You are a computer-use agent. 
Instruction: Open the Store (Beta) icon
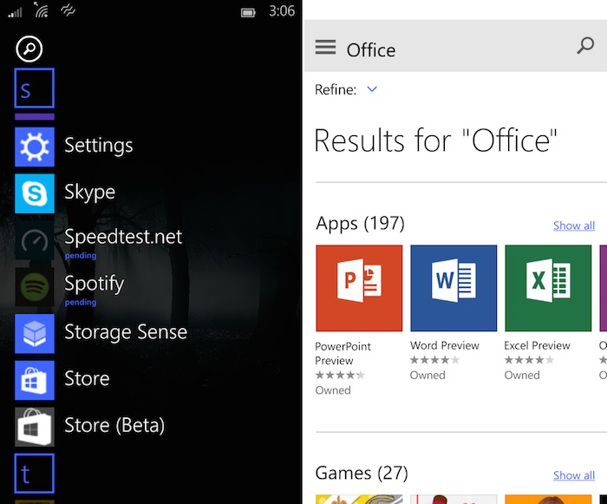[35, 426]
